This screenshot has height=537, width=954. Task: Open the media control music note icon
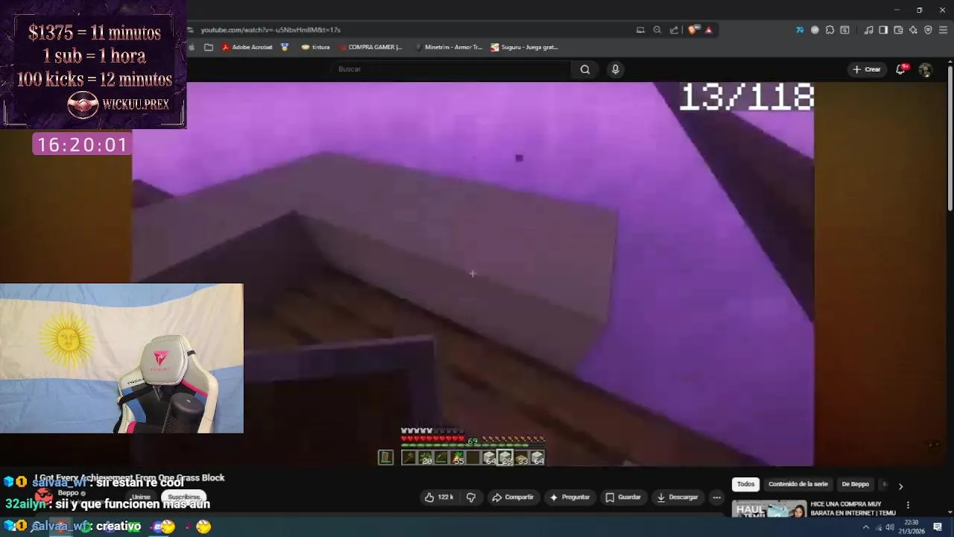(868, 30)
